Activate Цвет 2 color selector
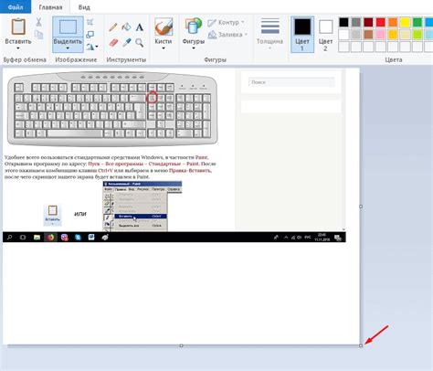This screenshot has height=371, width=433. (x=325, y=35)
